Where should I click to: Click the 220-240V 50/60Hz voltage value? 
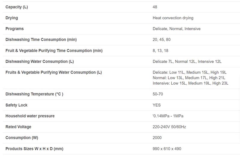(169, 127)
